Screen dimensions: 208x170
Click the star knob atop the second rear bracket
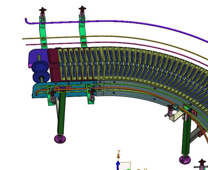(x=82, y=9)
